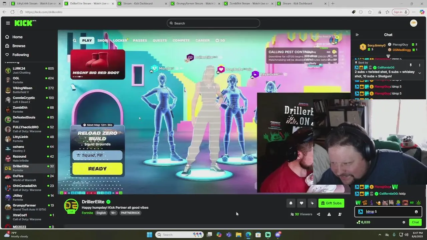Click the 6,020 channel points balance
The height and width of the screenshot is (240, 427).
[x=363, y=222]
